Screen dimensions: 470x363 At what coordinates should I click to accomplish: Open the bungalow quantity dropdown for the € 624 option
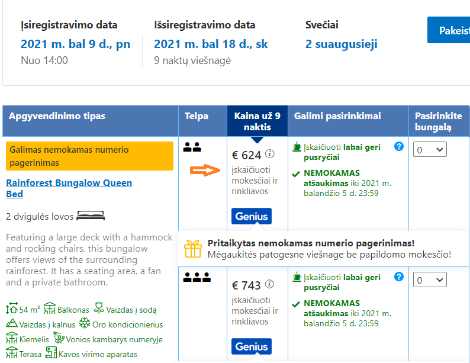(430, 149)
